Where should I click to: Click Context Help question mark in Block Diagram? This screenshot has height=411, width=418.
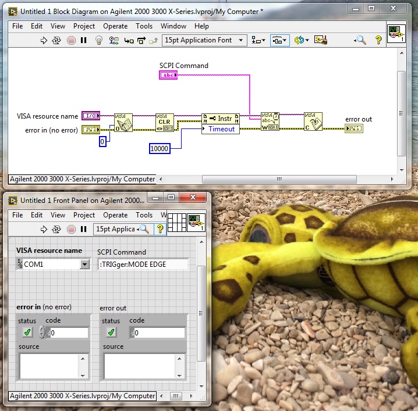tap(378, 40)
